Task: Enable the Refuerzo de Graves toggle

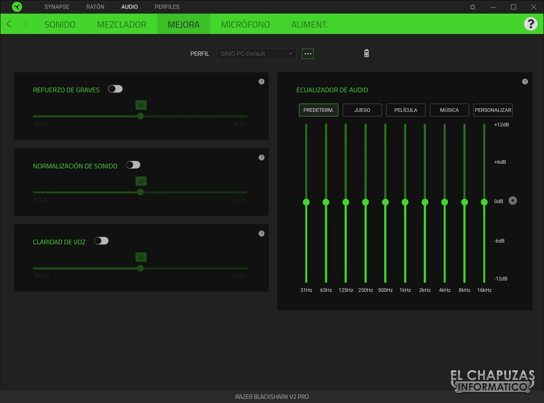Action: point(115,89)
